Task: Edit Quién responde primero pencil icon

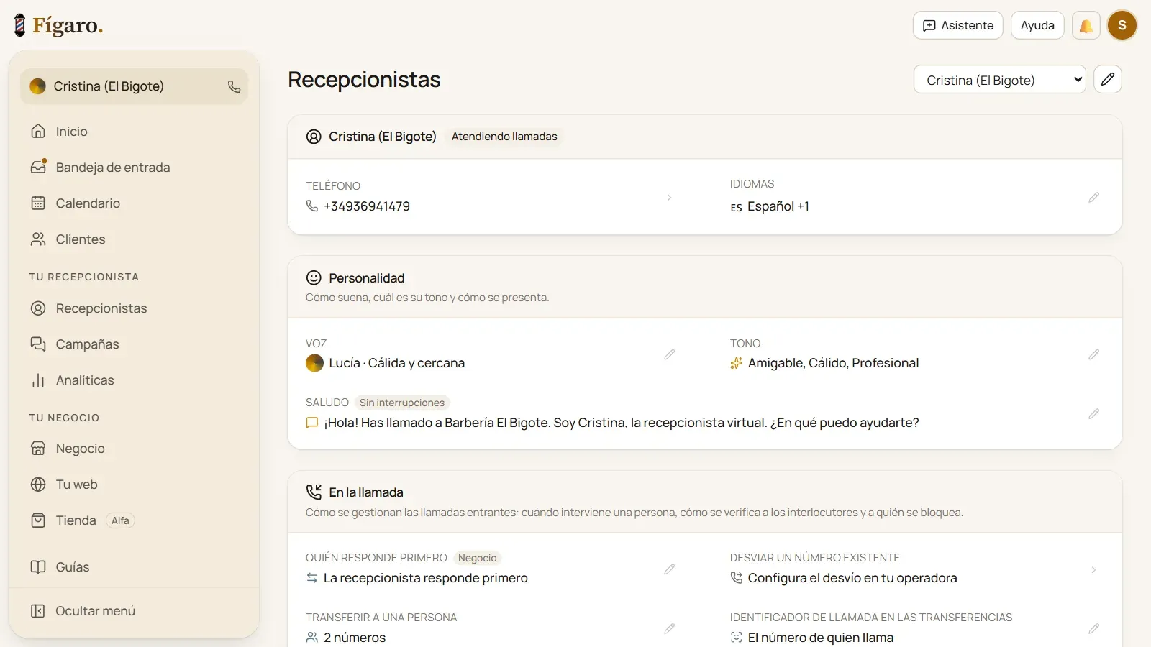Action: click(x=669, y=569)
